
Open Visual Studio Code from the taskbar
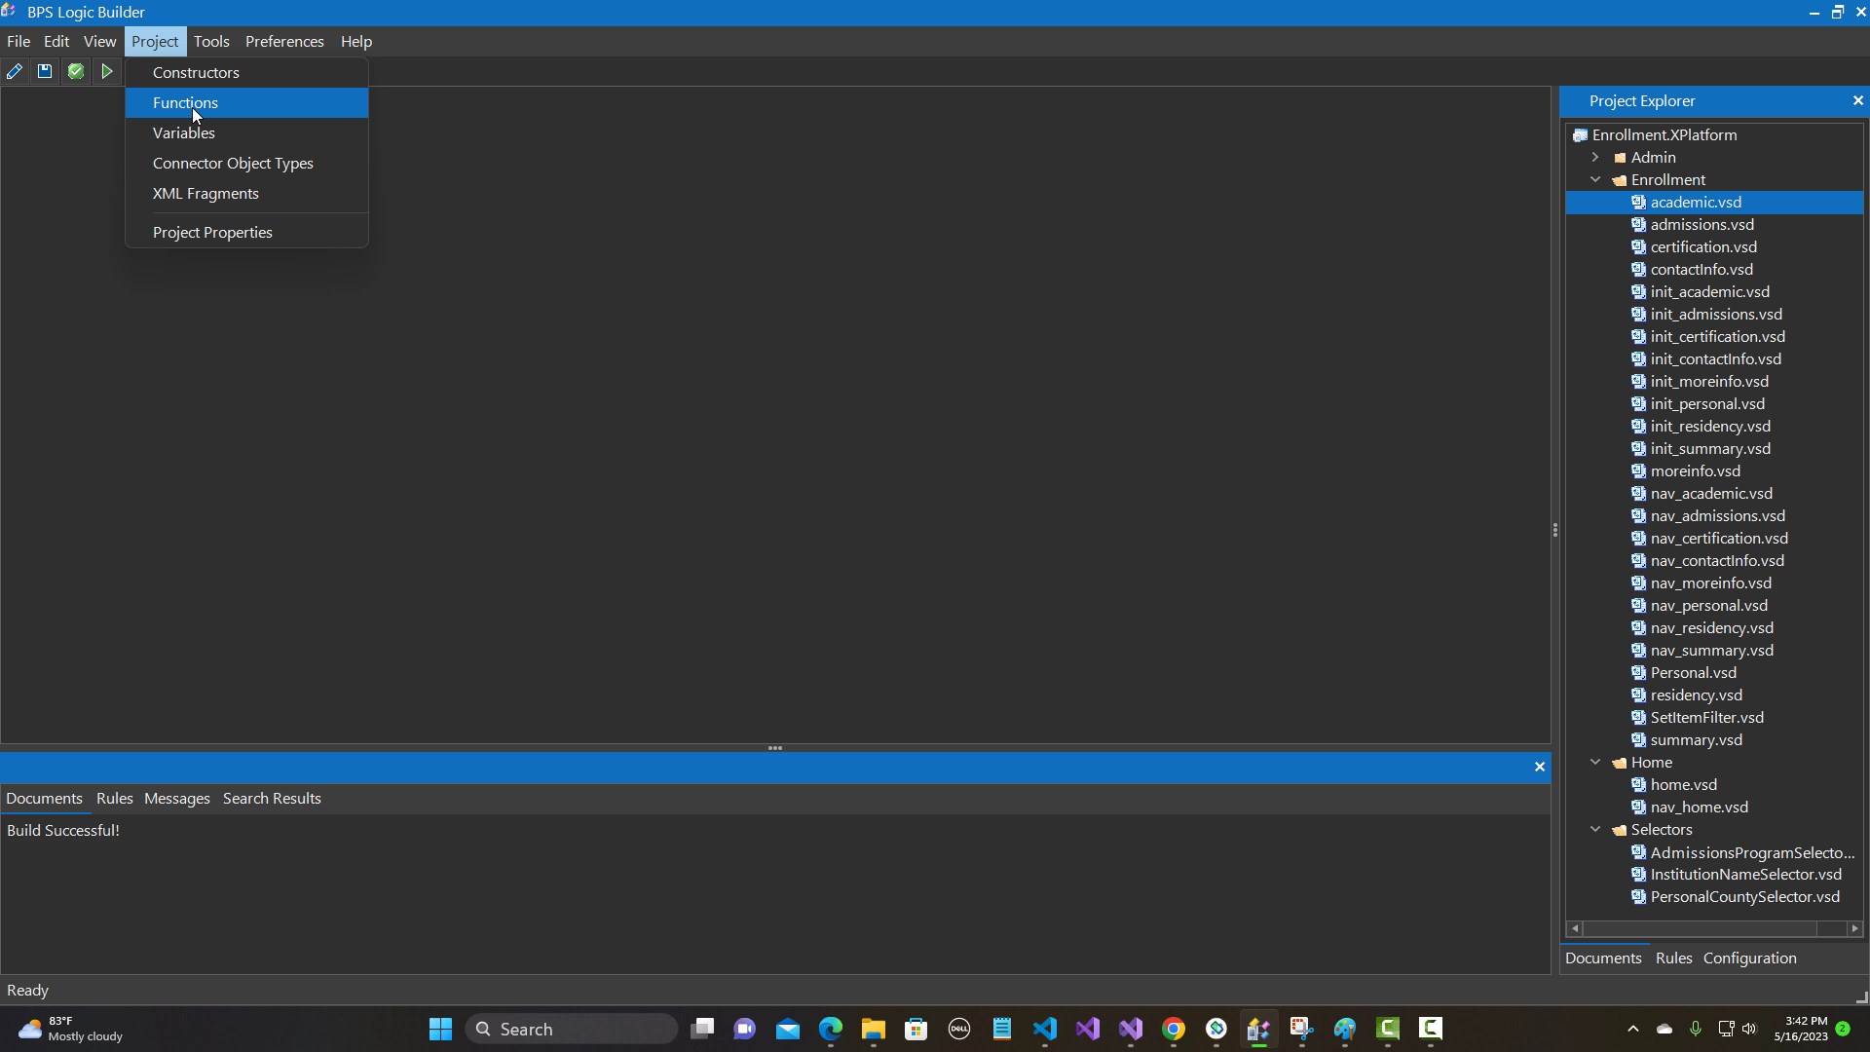pos(1045,1029)
